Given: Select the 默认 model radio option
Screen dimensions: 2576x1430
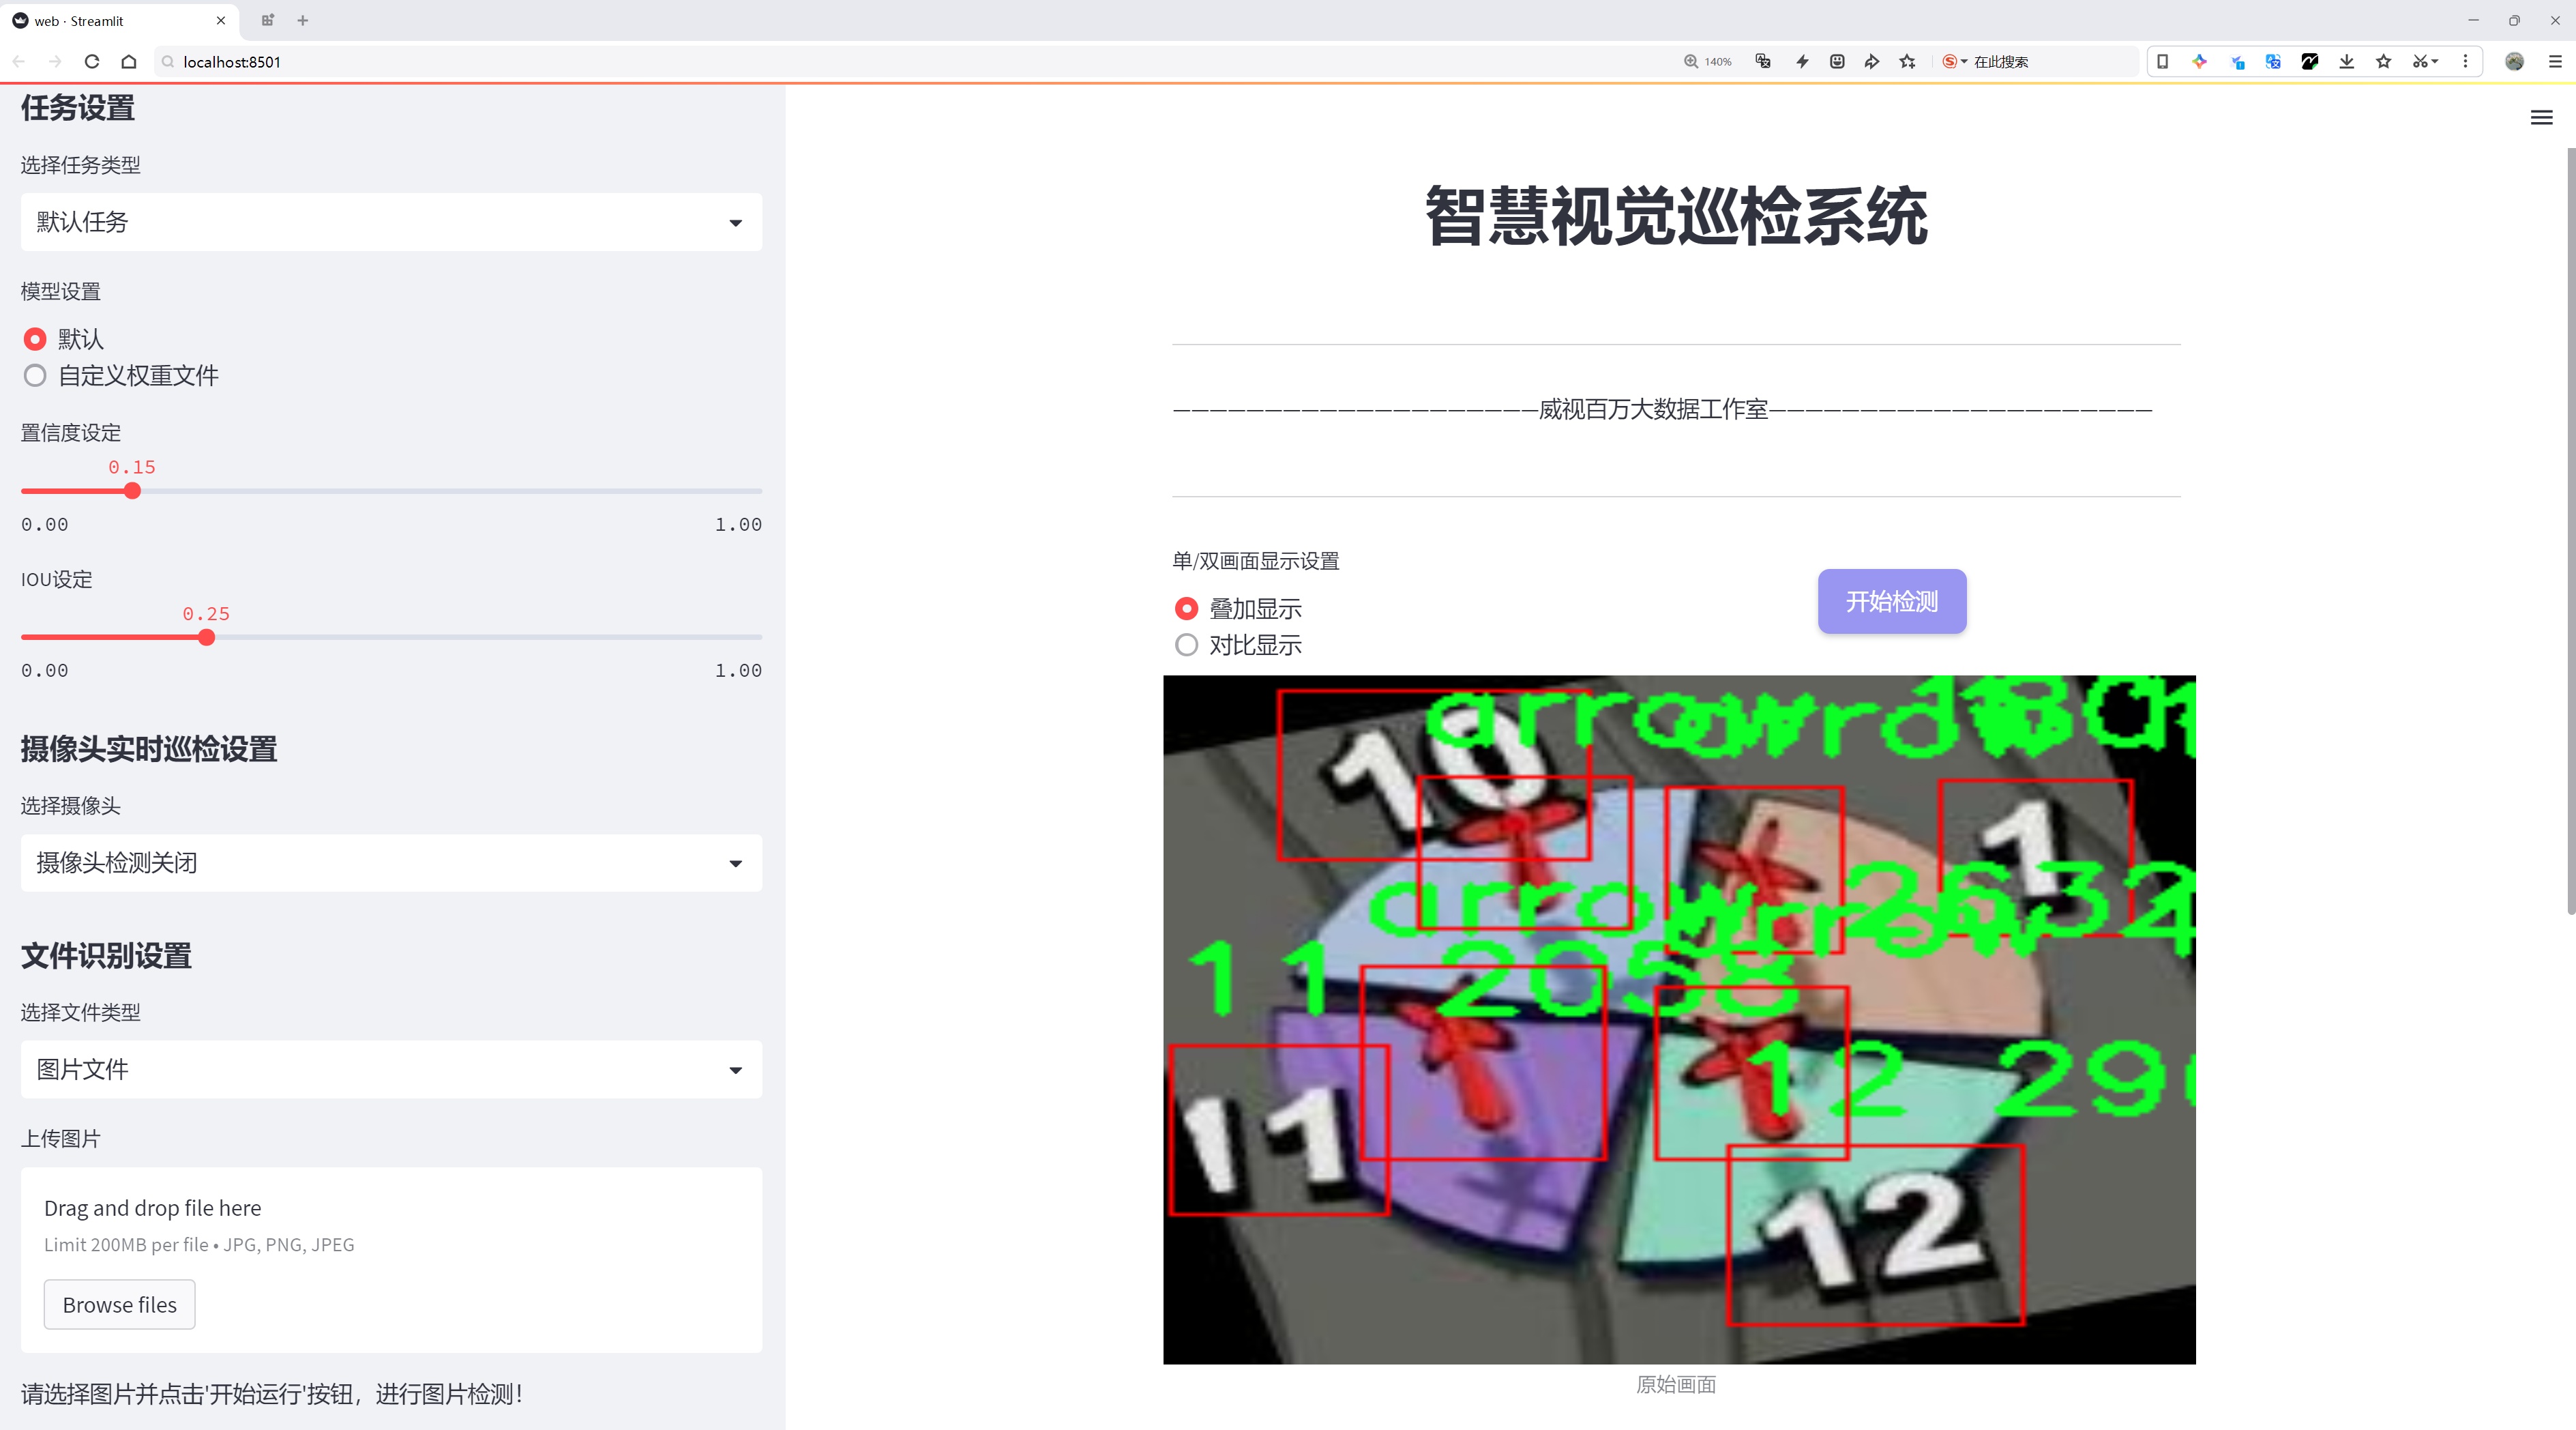Looking at the screenshot, I should [64, 339].
